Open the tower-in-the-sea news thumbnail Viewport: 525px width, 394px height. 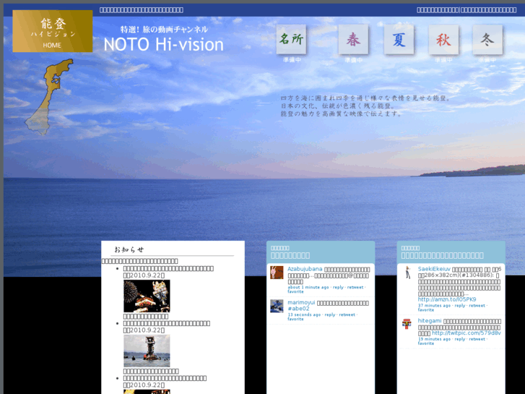(x=147, y=351)
